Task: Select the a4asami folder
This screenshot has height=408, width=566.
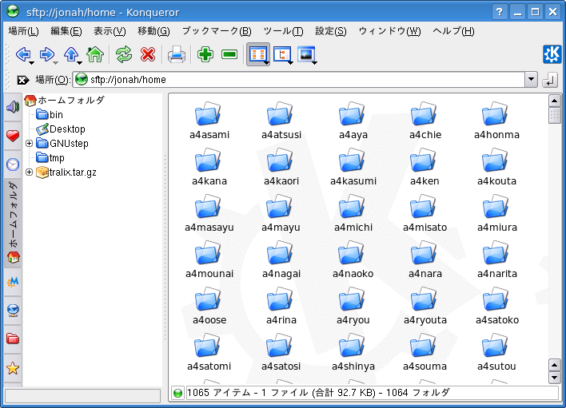Action: (x=209, y=121)
